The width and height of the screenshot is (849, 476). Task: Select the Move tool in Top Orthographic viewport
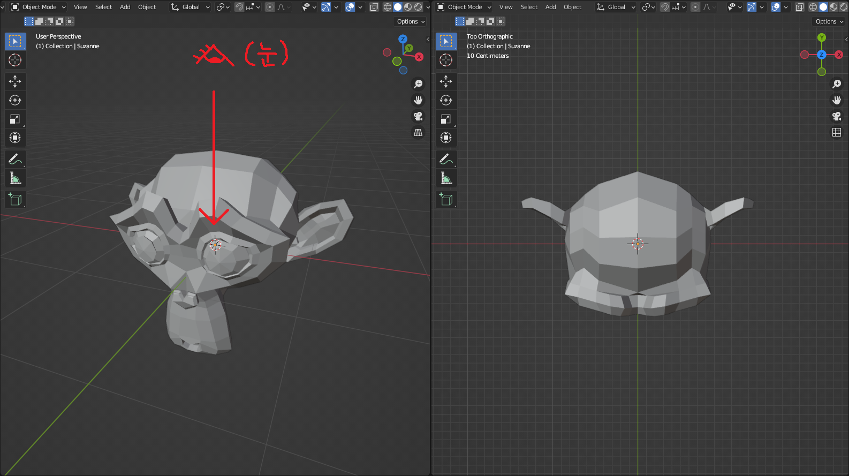click(446, 81)
